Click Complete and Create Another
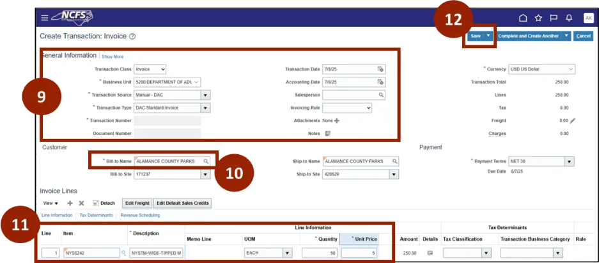This screenshot has height=263, width=599. click(x=529, y=36)
